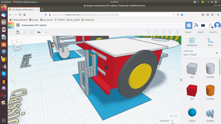Click the Tinkercad logo
221x124 pixels.
pos(11,25)
